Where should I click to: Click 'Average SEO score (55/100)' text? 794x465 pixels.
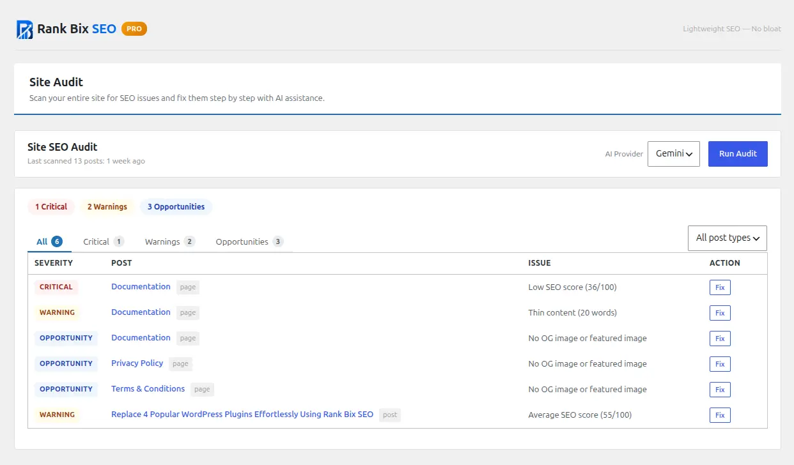tap(580, 415)
